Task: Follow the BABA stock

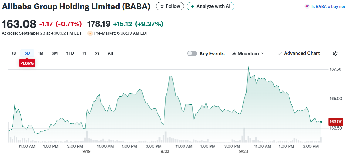Action: click(x=170, y=6)
